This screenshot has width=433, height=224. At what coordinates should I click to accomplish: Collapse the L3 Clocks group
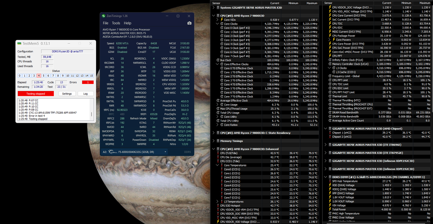pyautogui.click(x=329, y=68)
